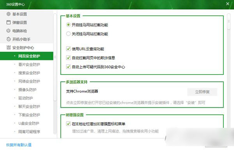This screenshot has height=150, width=234.
Task: Click the window icon beside 弹窗设置
Action: tap(9, 22)
